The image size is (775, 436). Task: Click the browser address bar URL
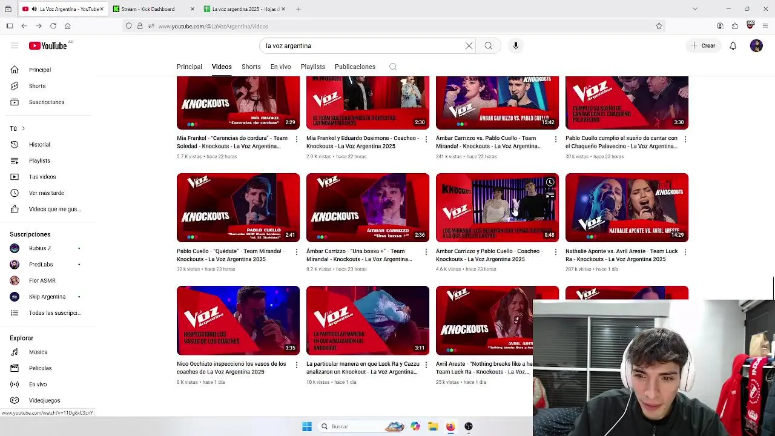tap(213, 26)
